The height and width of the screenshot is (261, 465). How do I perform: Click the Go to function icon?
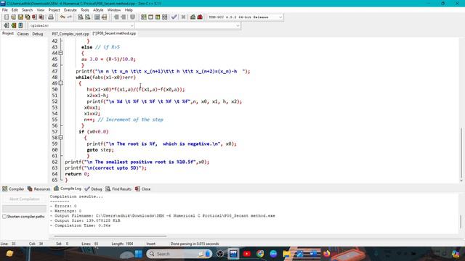pos(97,17)
